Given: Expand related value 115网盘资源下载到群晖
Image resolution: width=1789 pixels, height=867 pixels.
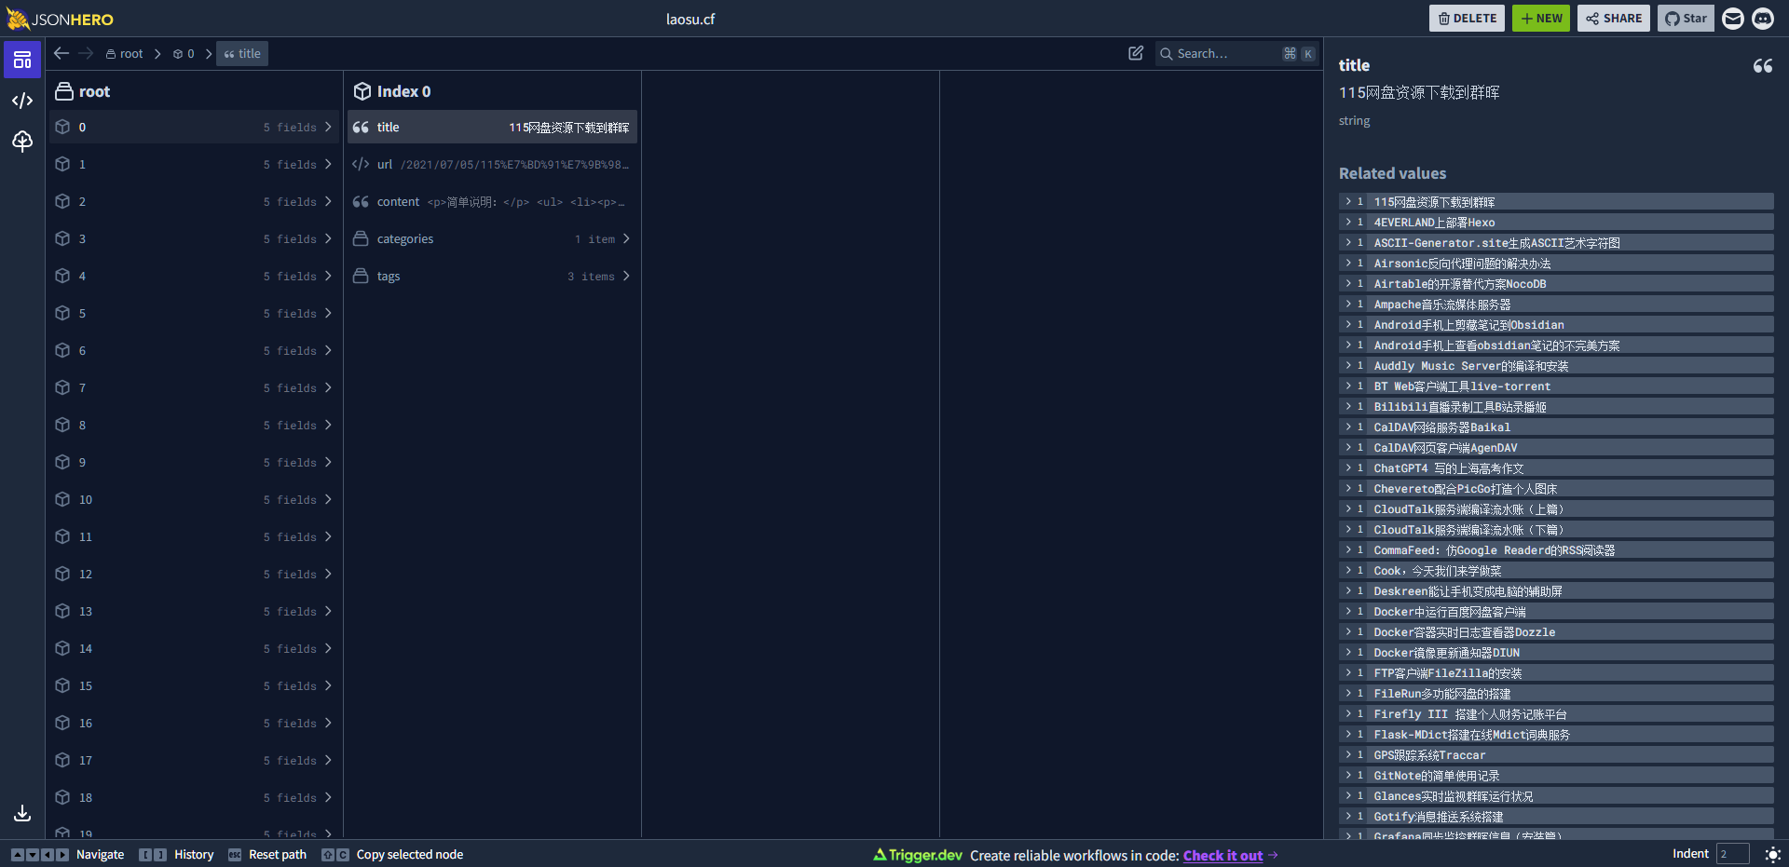Looking at the screenshot, I should click(1347, 201).
